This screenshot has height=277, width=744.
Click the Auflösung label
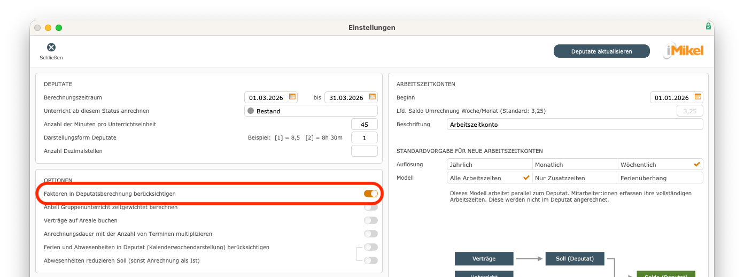[410, 164]
